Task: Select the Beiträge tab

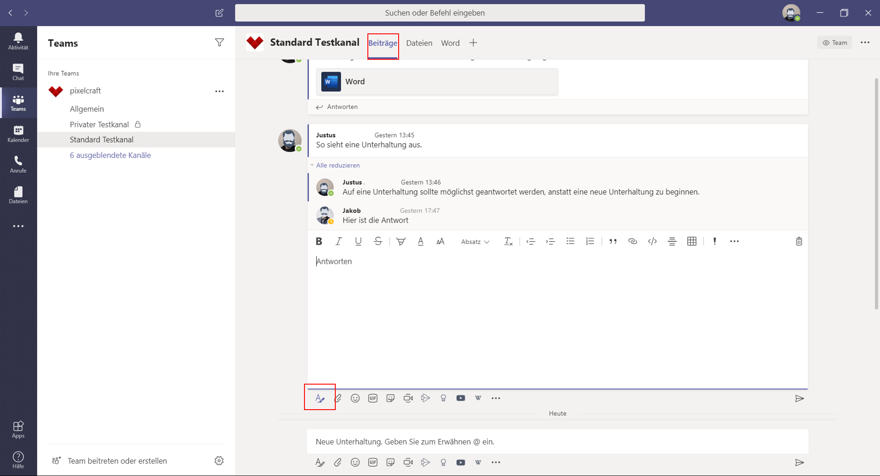Action: pyautogui.click(x=383, y=43)
